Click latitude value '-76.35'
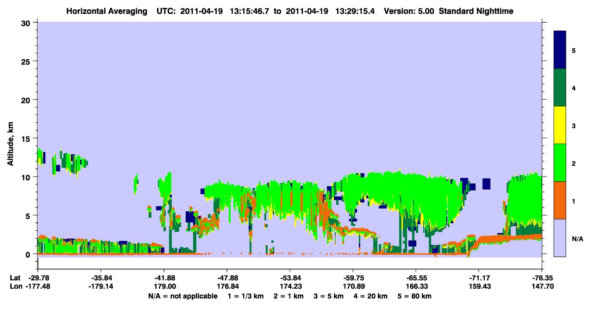Viewport: 602px width, 309px height. tap(542, 278)
